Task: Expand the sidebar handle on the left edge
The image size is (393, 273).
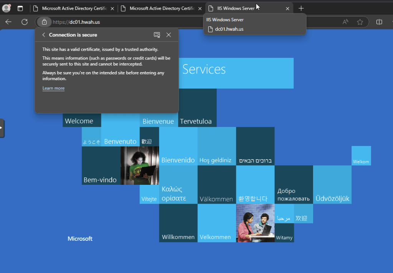Action: tap(2, 128)
